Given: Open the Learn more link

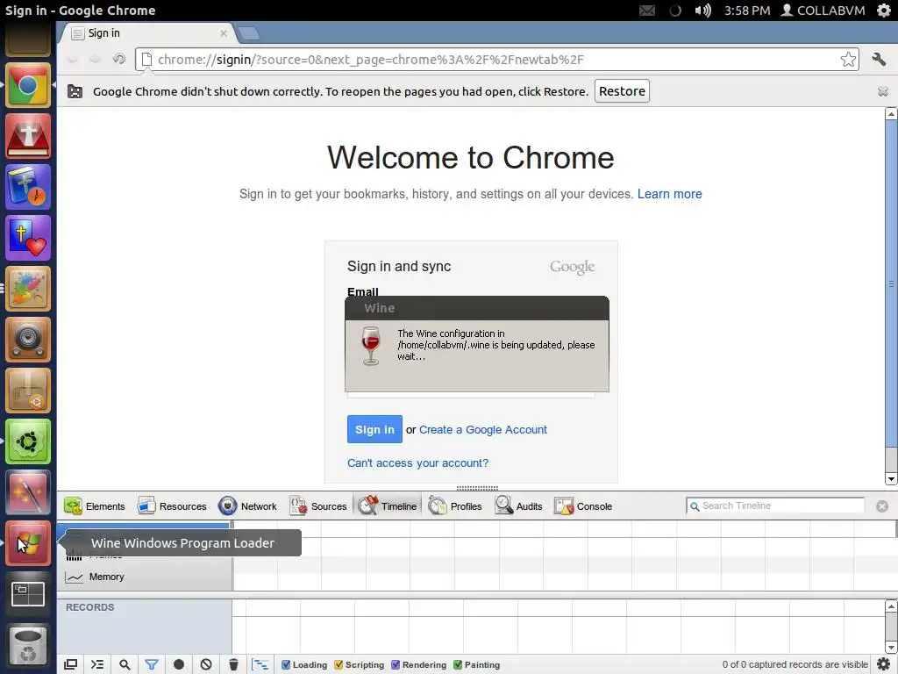Looking at the screenshot, I should 669,194.
